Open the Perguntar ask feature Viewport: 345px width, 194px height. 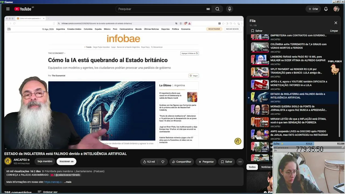pyautogui.click(x=206, y=162)
